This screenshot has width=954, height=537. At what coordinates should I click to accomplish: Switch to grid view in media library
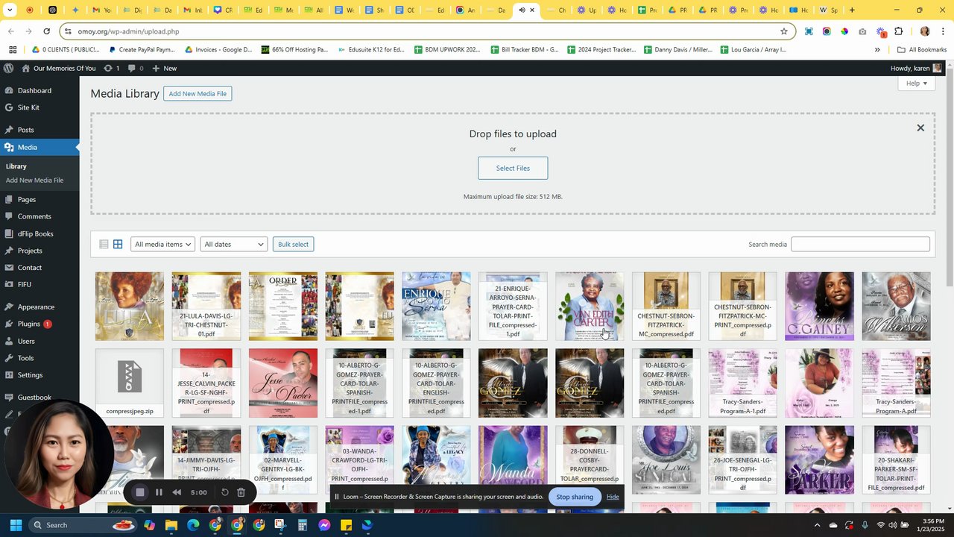click(x=118, y=244)
